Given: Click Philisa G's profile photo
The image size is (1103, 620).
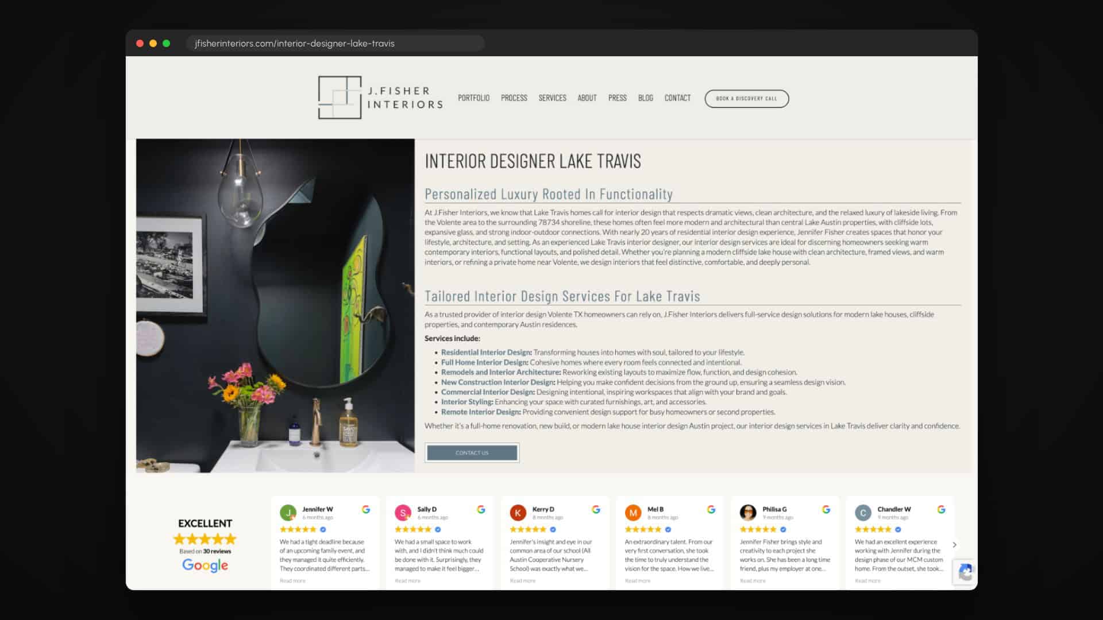Looking at the screenshot, I should click(748, 512).
